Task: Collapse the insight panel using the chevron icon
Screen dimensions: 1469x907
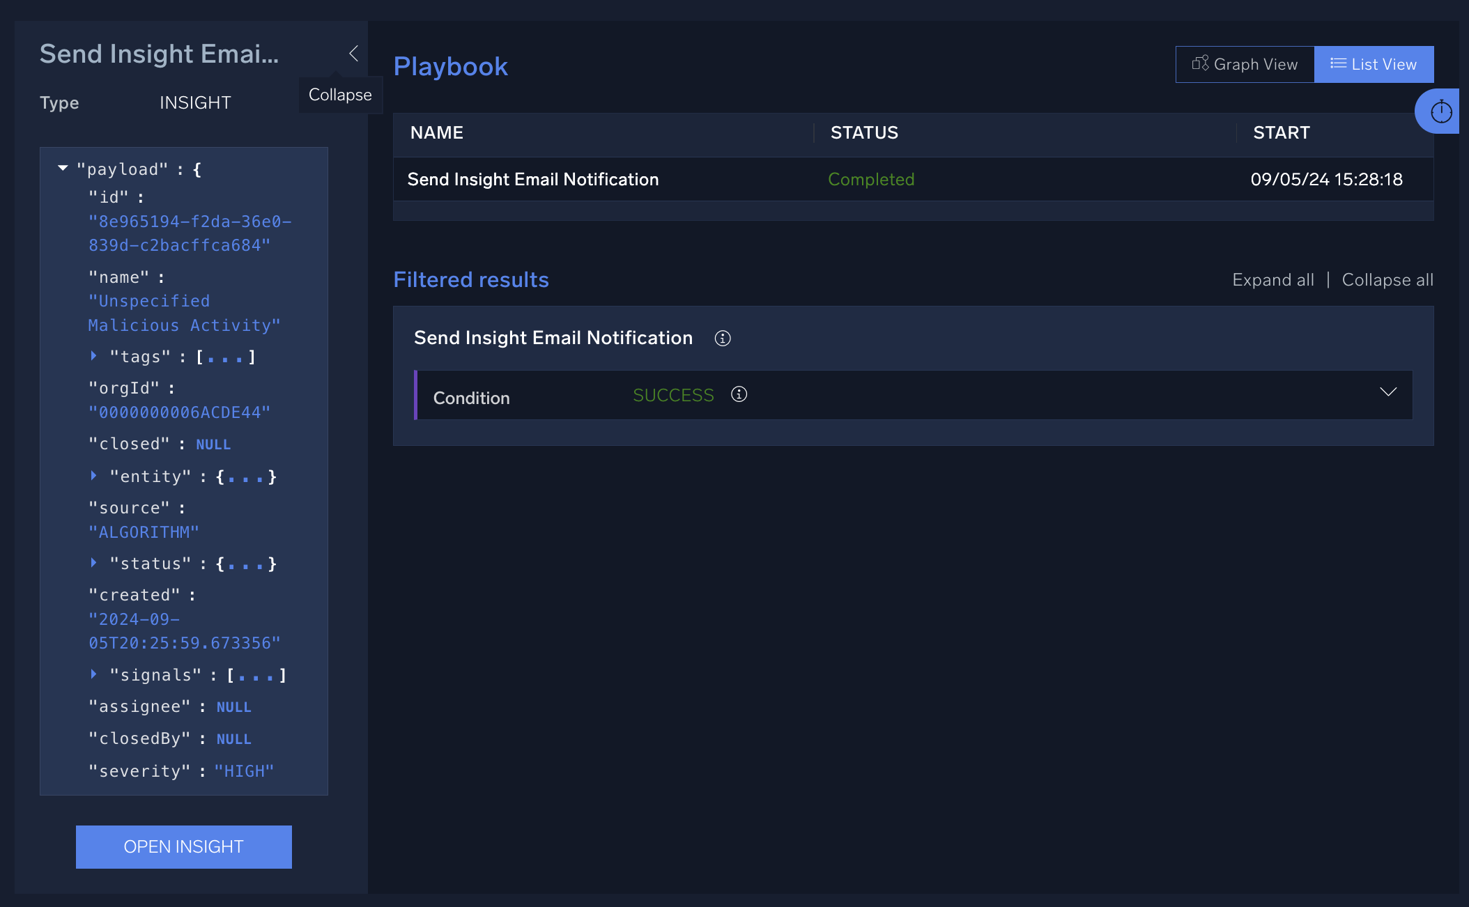Action: click(x=353, y=53)
